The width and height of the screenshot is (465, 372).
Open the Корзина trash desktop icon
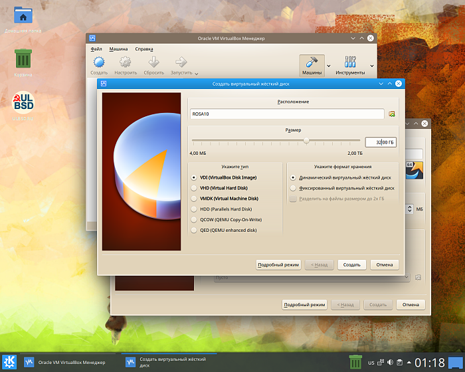(23, 58)
